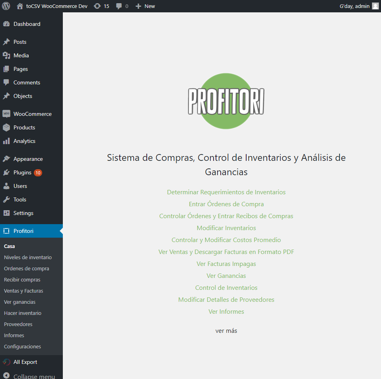Click the WooCommerce woo icon
This screenshot has height=379, width=381.
point(6,114)
